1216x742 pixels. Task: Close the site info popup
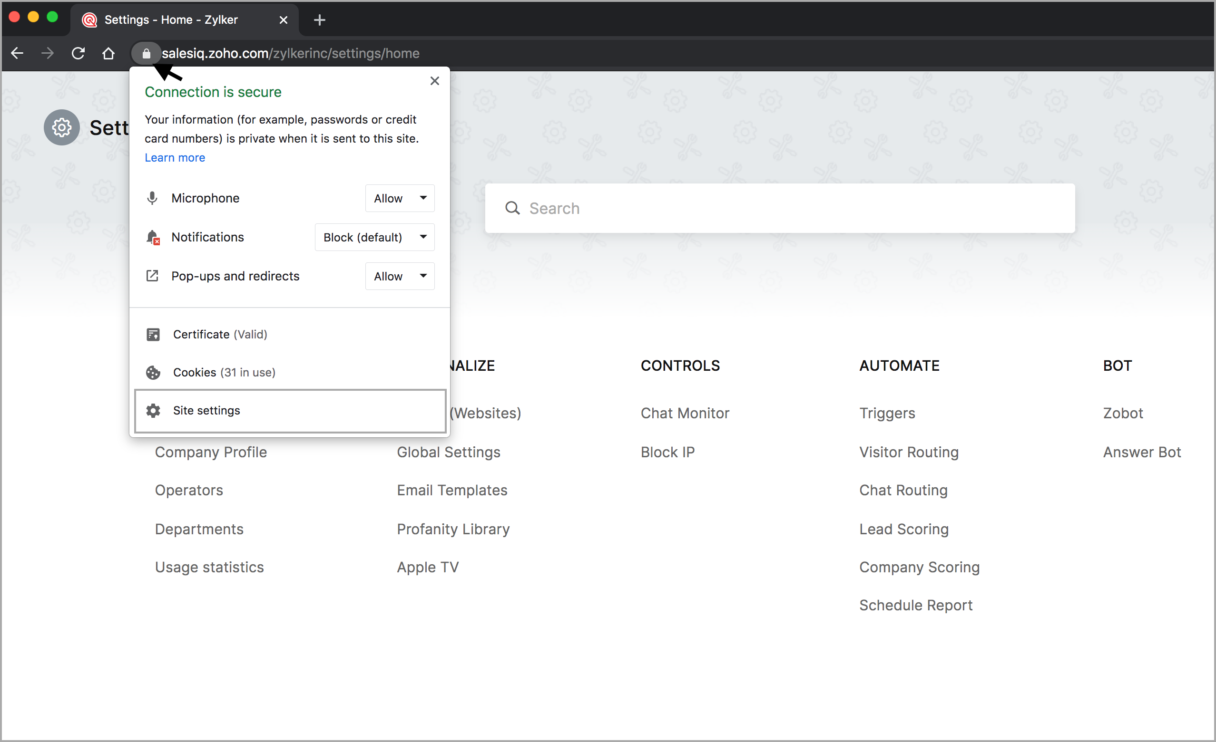[434, 81]
